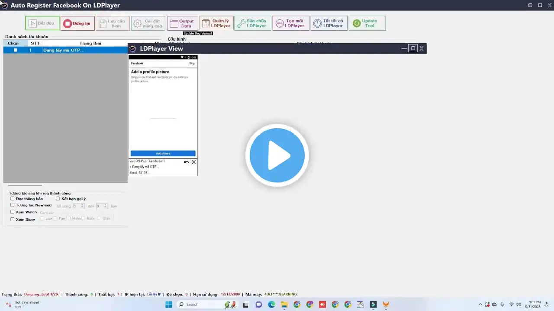Image resolution: width=554 pixels, height=311 pixels.
Task: Click the Send: 45116... log text
Action: point(139,173)
